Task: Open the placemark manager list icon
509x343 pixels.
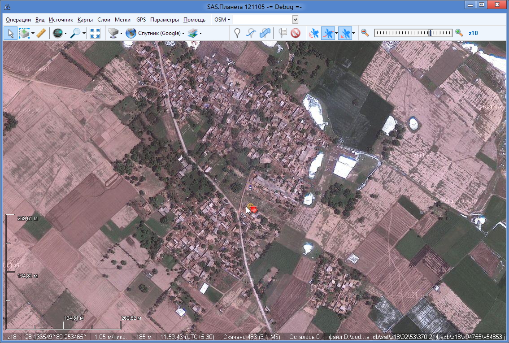Action: coord(283,33)
